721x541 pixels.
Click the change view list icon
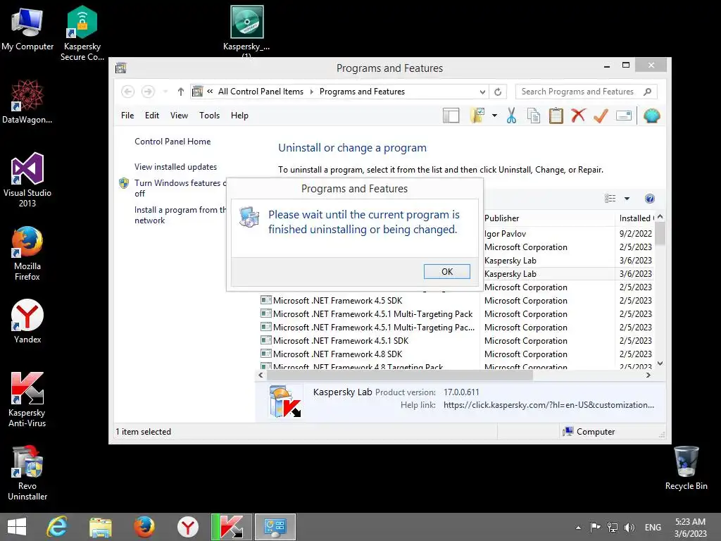pos(610,199)
